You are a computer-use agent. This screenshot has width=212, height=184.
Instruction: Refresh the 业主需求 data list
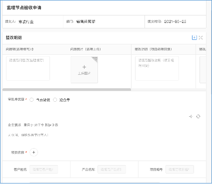point(198,116)
